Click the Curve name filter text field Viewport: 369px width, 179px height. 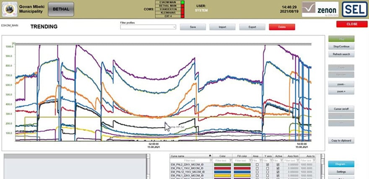coord(190,161)
